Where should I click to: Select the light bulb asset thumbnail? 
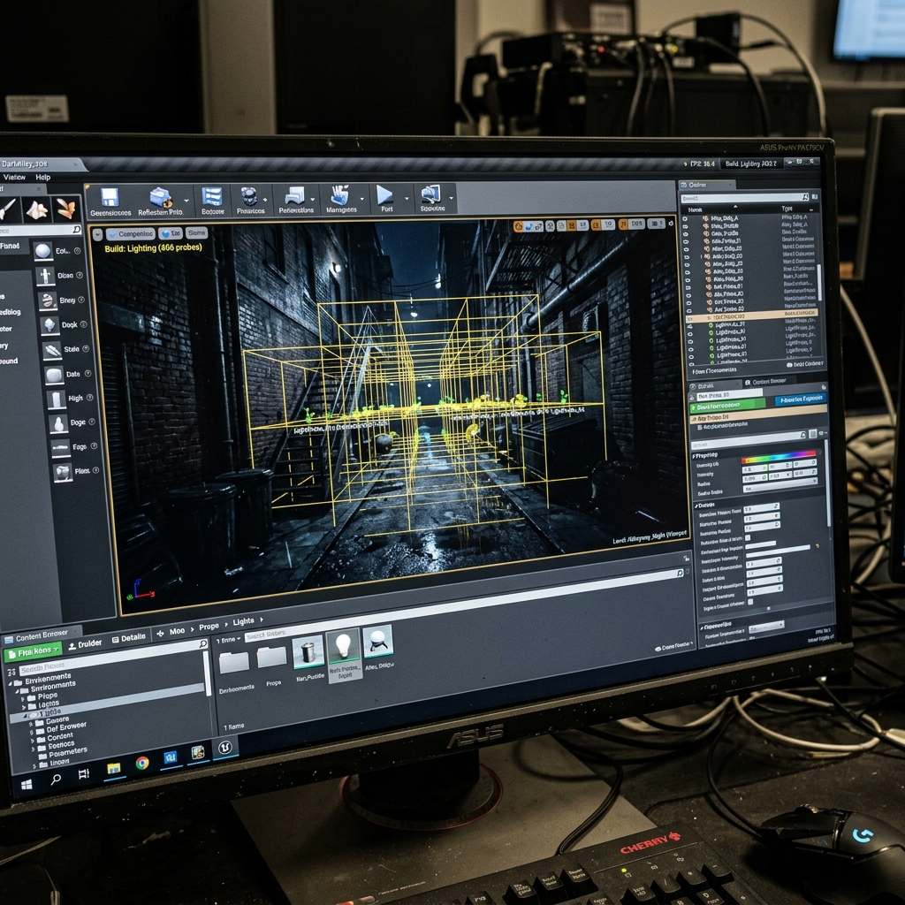pos(344,647)
